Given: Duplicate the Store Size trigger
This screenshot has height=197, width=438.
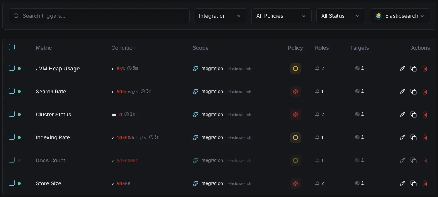Looking at the screenshot, I should coord(413,183).
